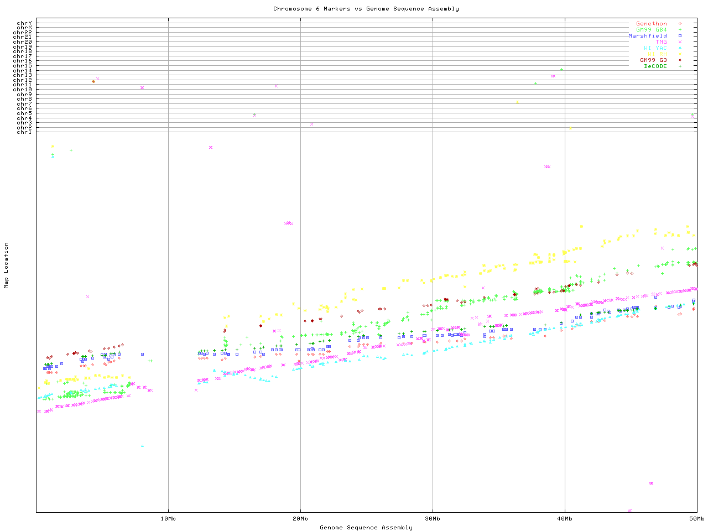708x531 pixels.
Task: Click the DeCODE green plus legend symbol
Action: 680,66
